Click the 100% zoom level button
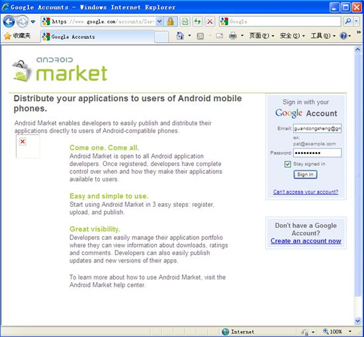 [x=332, y=332]
